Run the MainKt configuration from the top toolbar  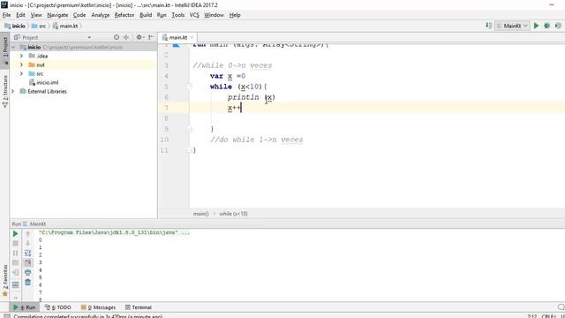pyautogui.click(x=536, y=26)
